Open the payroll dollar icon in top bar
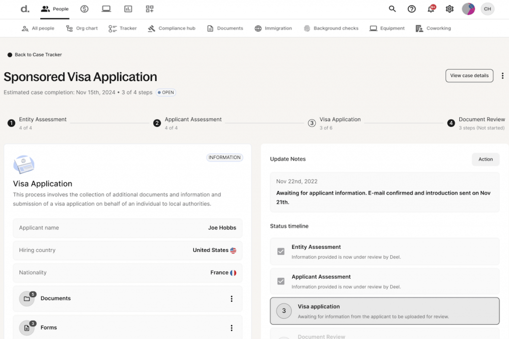Viewport: 509px width, 339px height. (x=85, y=9)
